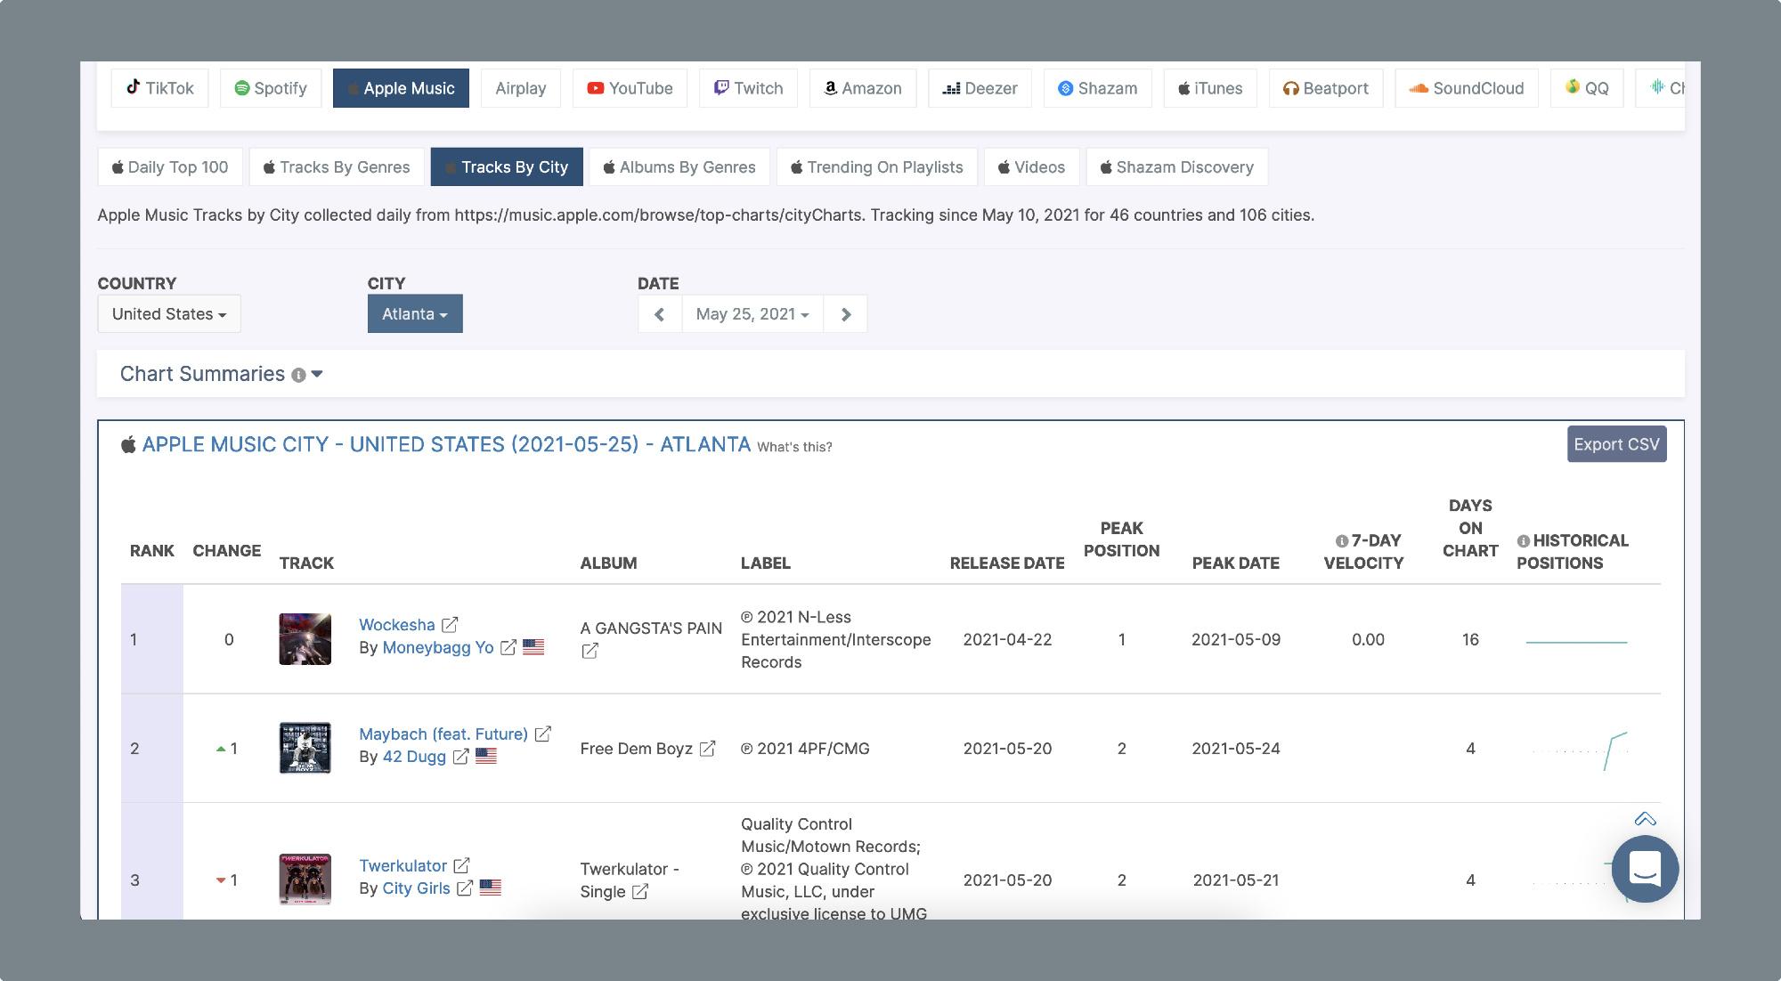This screenshot has height=981, width=1781.
Task: Export the chart as CSV
Action: pos(1616,444)
